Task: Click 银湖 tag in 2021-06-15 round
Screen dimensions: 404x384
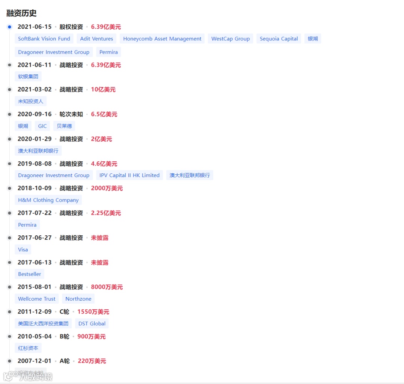Action: (312, 38)
